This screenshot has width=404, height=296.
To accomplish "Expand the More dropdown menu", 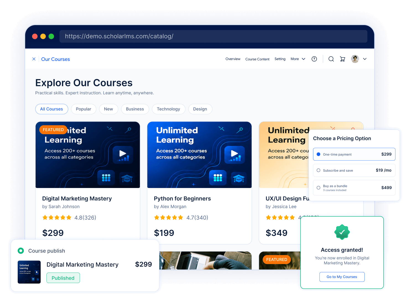I will pos(298,59).
